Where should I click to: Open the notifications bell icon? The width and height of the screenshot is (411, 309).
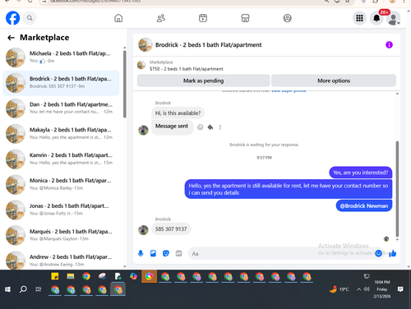coord(376,18)
